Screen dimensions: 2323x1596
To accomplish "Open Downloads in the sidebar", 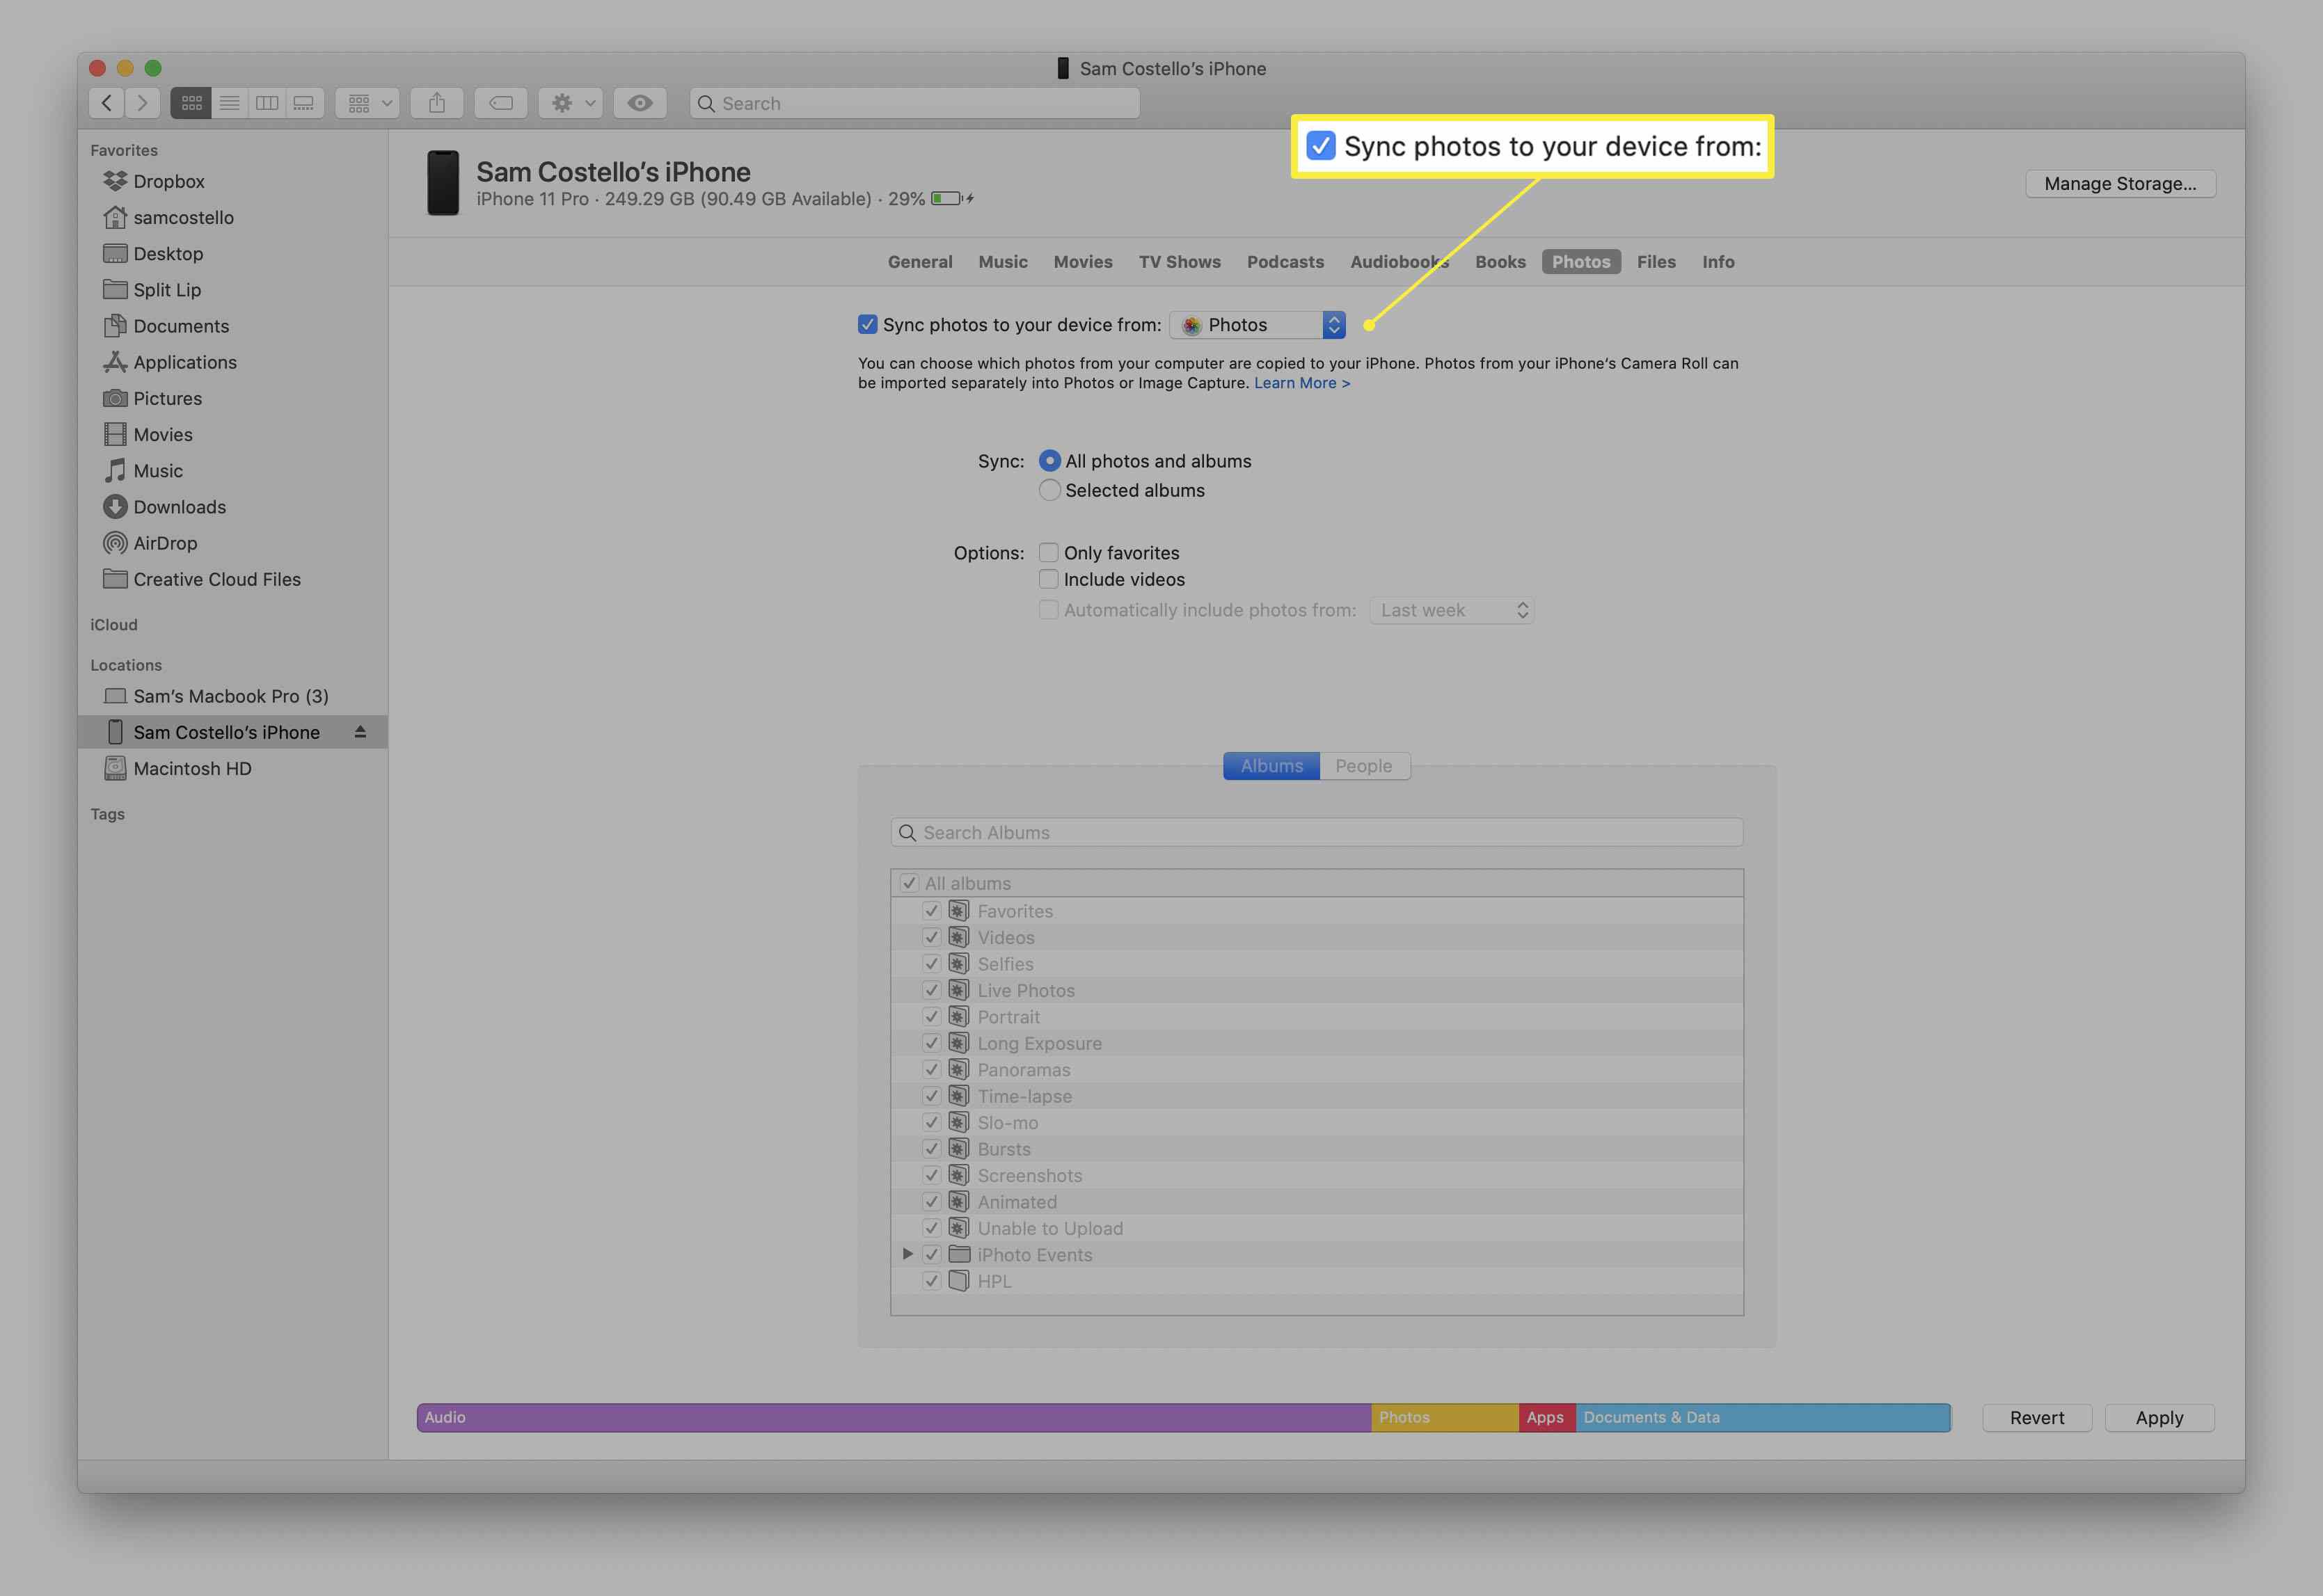I will [x=232, y=507].
